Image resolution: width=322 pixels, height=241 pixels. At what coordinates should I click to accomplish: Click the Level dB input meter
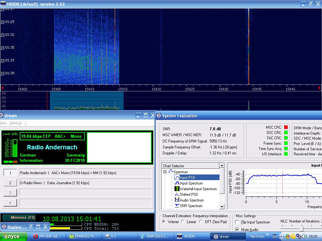15,148
